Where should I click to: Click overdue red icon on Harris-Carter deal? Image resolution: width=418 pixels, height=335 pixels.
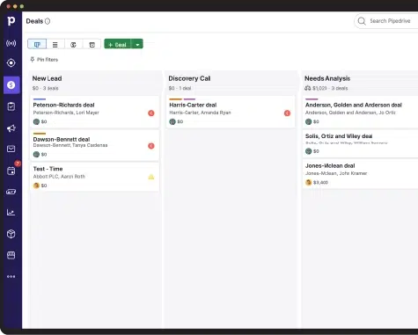[x=287, y=113]
